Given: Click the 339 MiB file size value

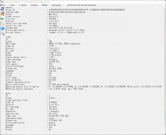Looking at the screenshot, I should pos(52,19).
